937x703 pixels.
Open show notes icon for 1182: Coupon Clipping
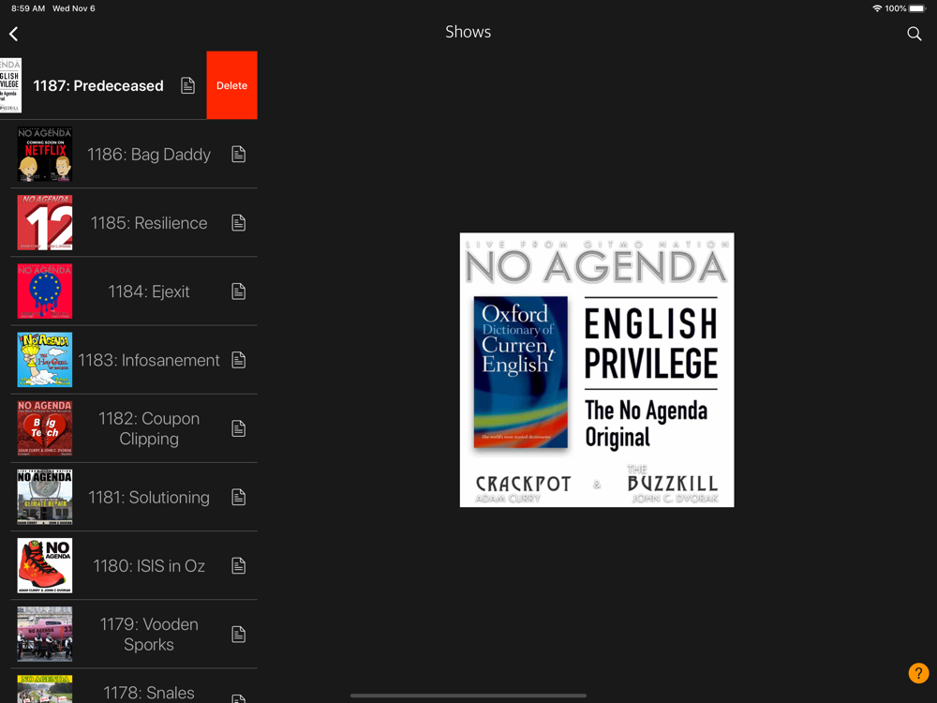point(238,428)
